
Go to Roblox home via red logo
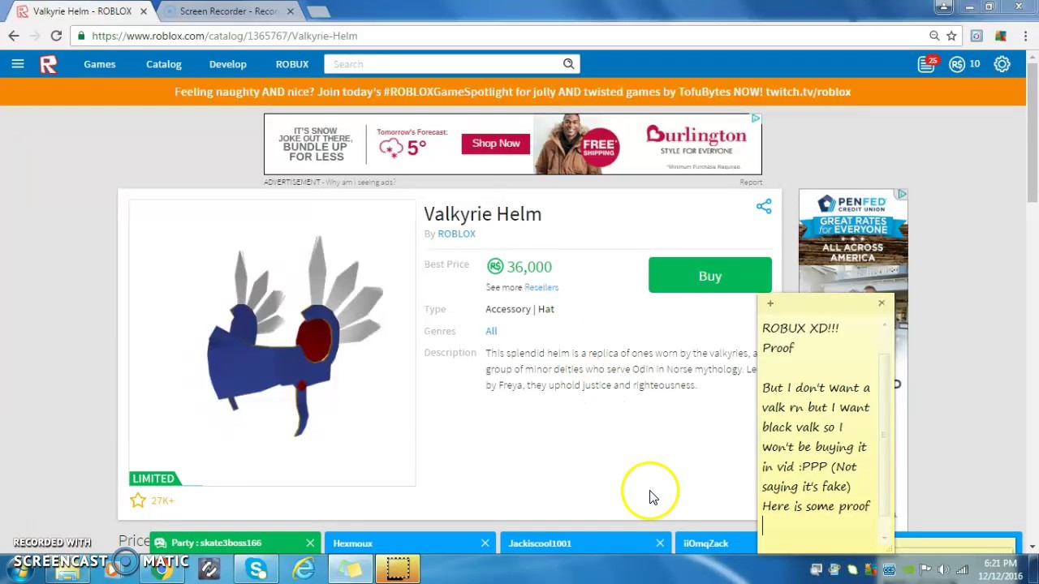click(49, 64)
